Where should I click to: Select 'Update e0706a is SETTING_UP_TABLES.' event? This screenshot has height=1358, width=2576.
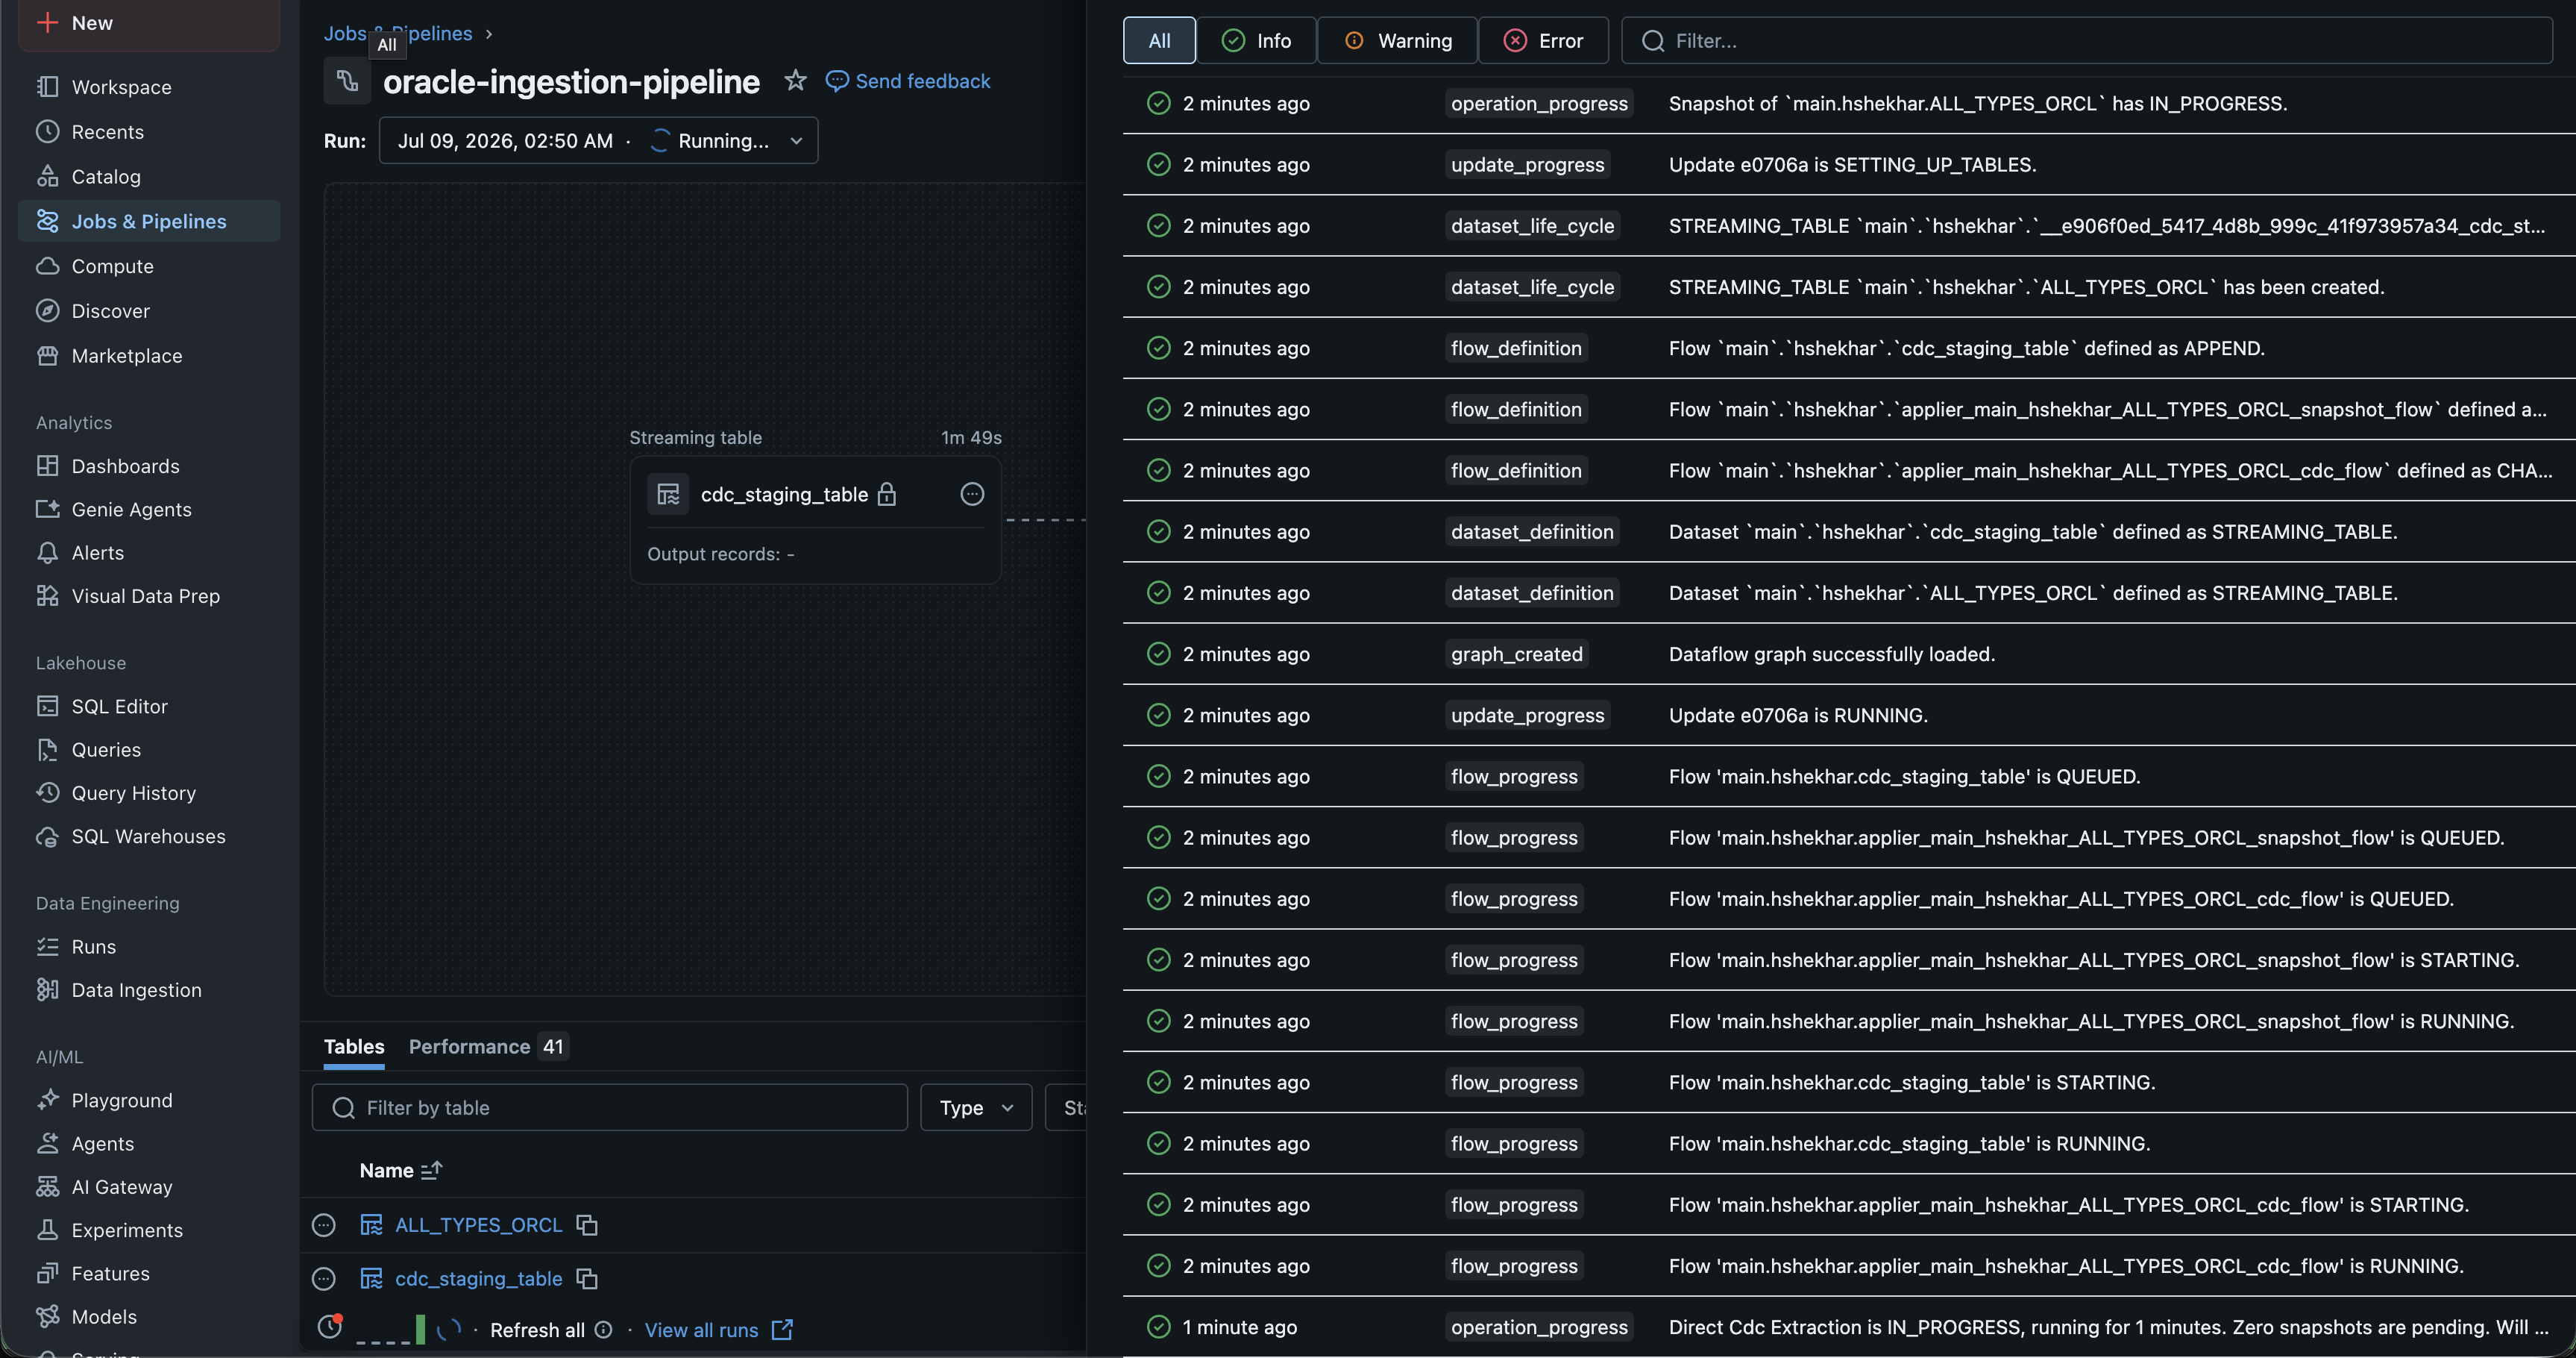[1849, 165]
